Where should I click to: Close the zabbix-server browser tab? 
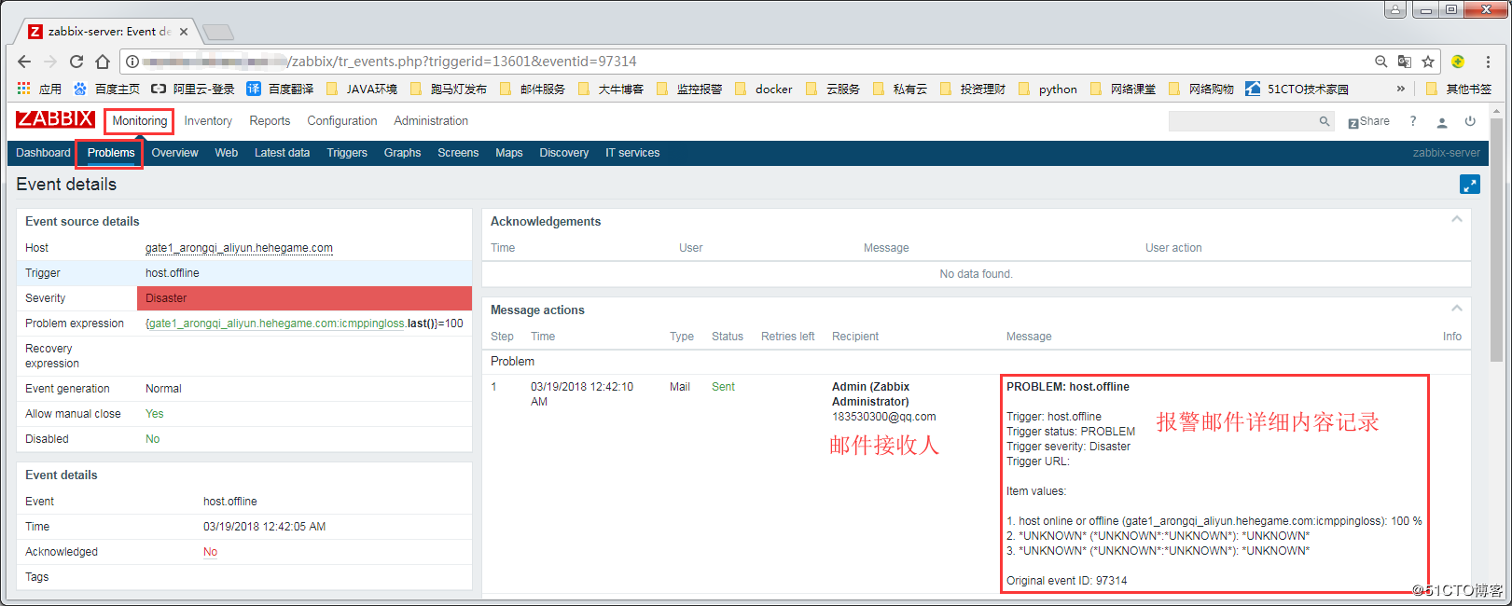pos(184,32)
